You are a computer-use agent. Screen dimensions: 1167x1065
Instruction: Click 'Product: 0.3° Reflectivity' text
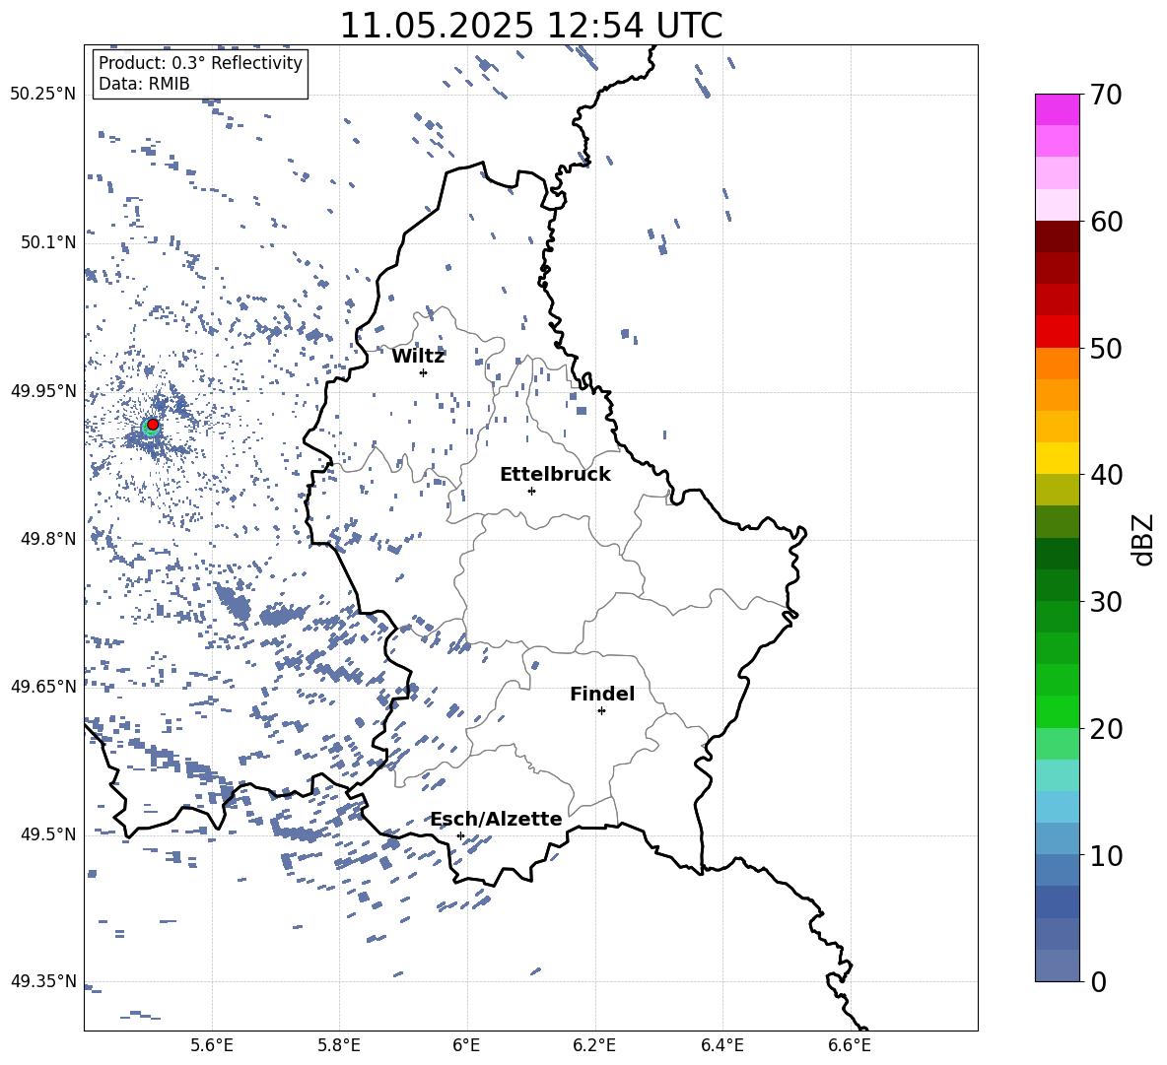200,63
